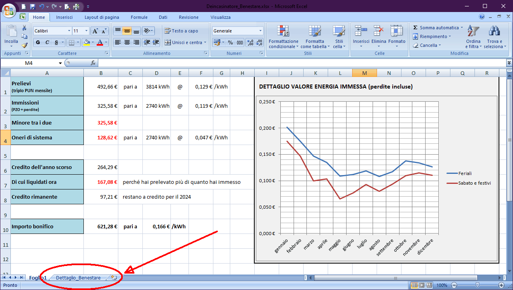Switch to the Revisione tab

pos(189,17)
